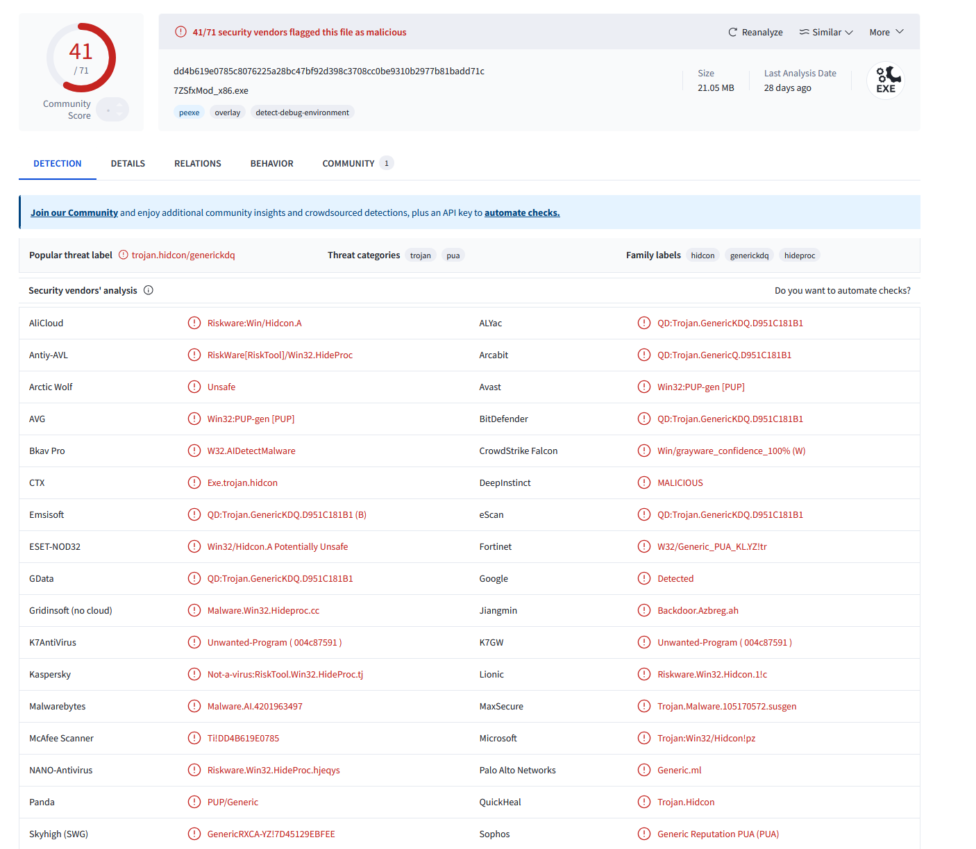Expand the More dropdown chevron
The width and height of the screenshot is (976, 849).
(x=900, y=32)
